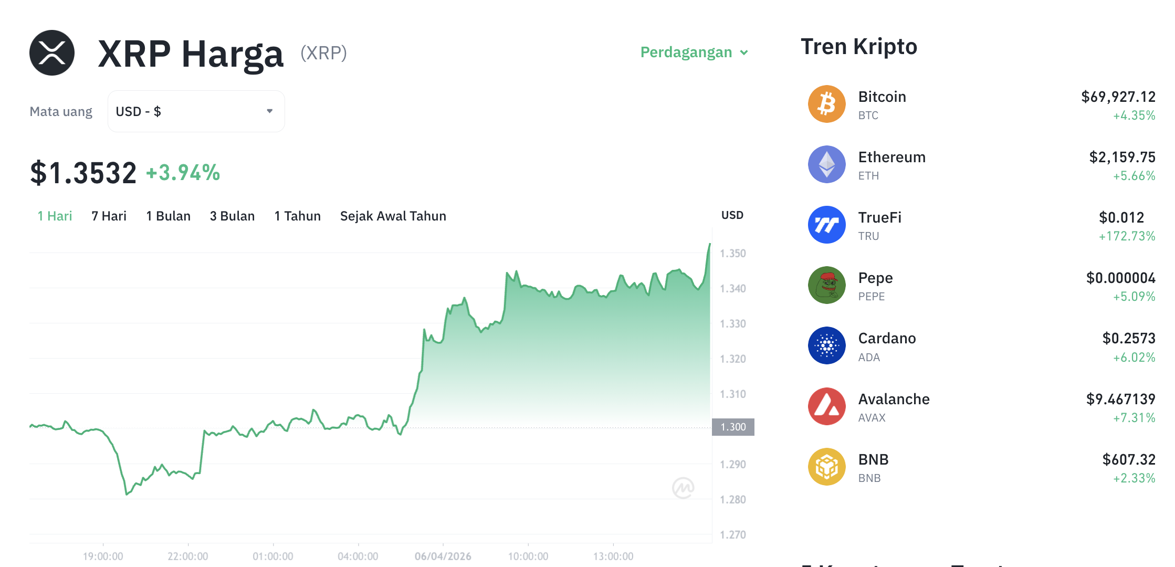Screen dimensions: 1175x567
Task: Click the Tren Kripto heading
Action: point(858,46)
